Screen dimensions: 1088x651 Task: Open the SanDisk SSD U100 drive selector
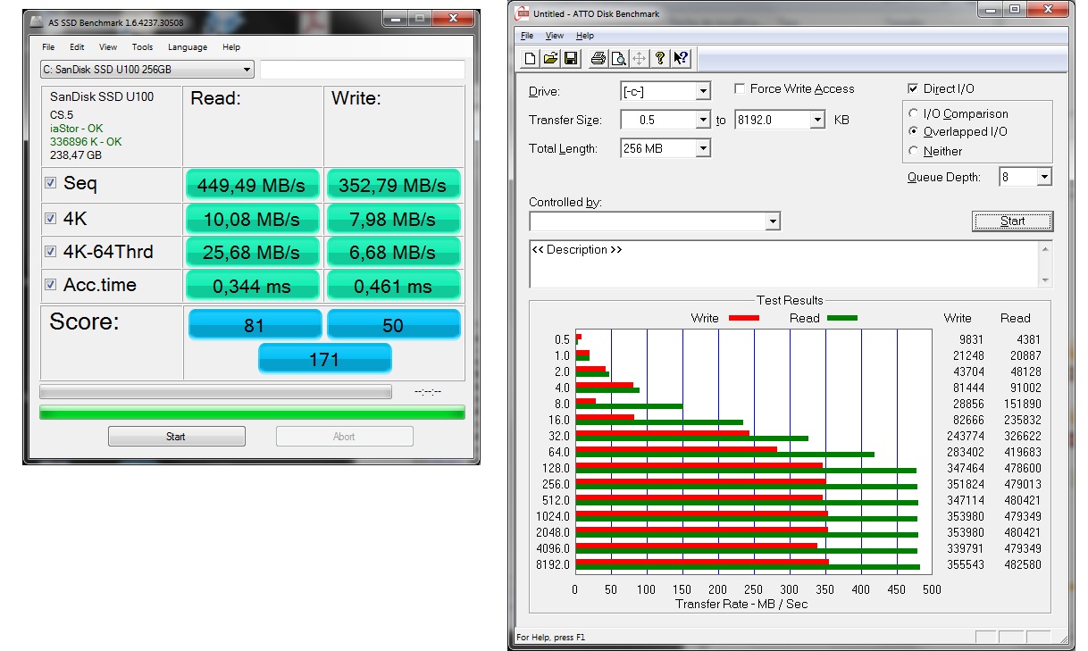pyautogui.click(x=147, y=70)
